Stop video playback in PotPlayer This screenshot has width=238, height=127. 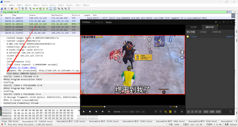(x=90, y=111)
